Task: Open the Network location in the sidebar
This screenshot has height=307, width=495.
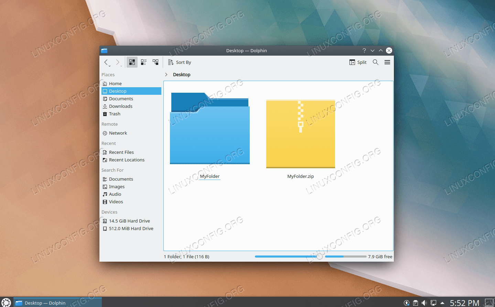Action: (x=117, y=133)
